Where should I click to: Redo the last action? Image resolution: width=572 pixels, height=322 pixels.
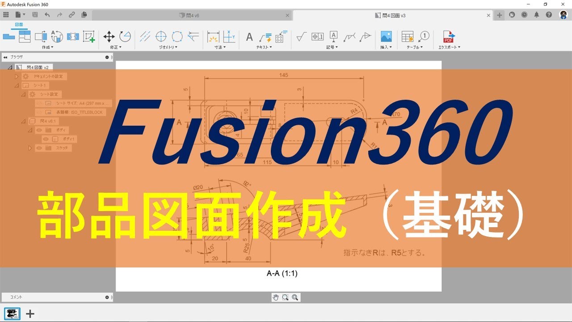click(x=59, y=15)
